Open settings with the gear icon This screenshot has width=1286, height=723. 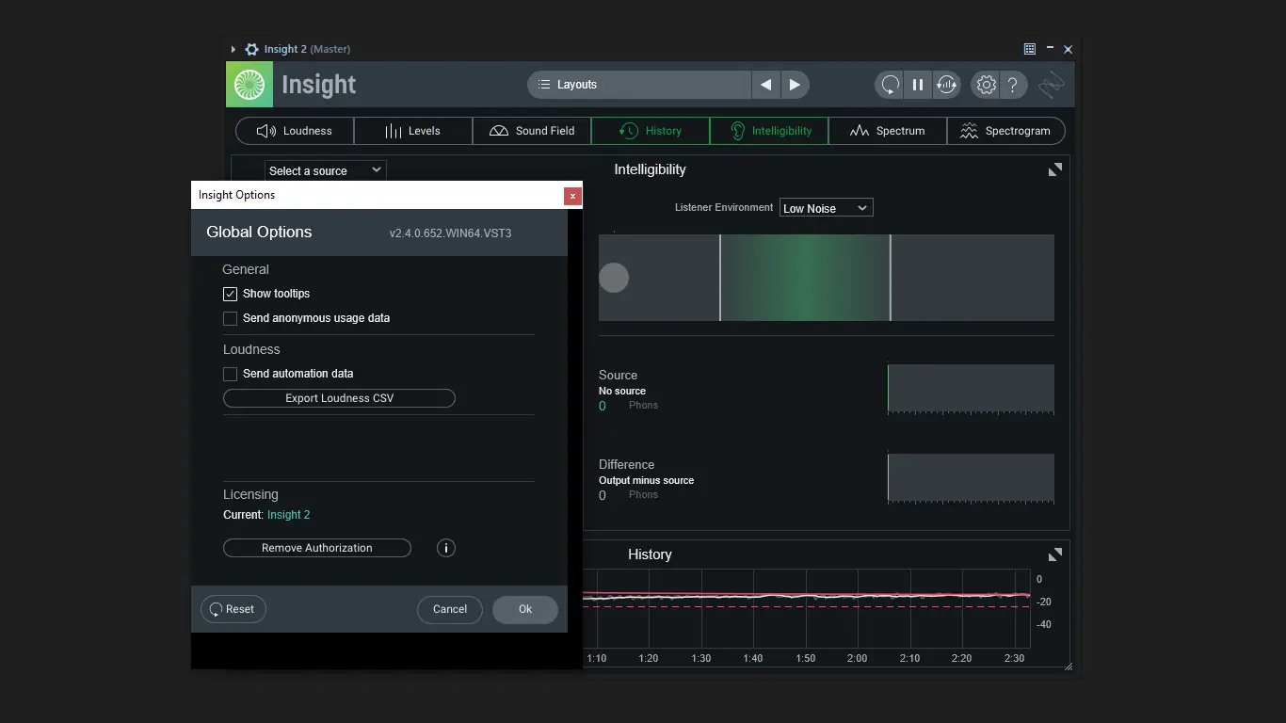pos(986,85)
